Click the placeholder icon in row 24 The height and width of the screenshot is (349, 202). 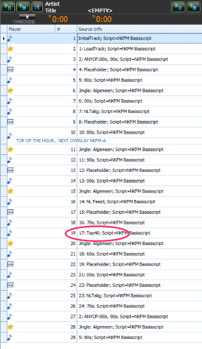click(11, 285)
